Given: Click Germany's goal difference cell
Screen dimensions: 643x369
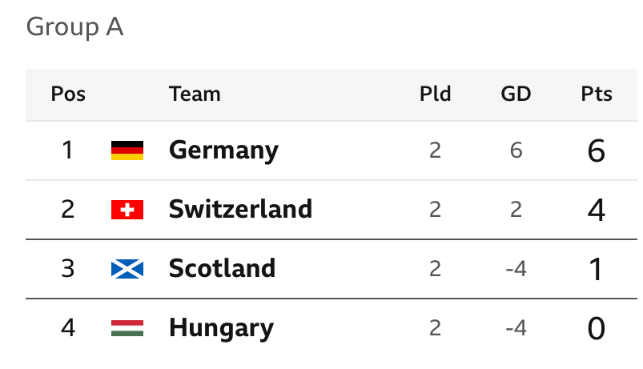Looking at the screenshot, I should tap(516, 150).
